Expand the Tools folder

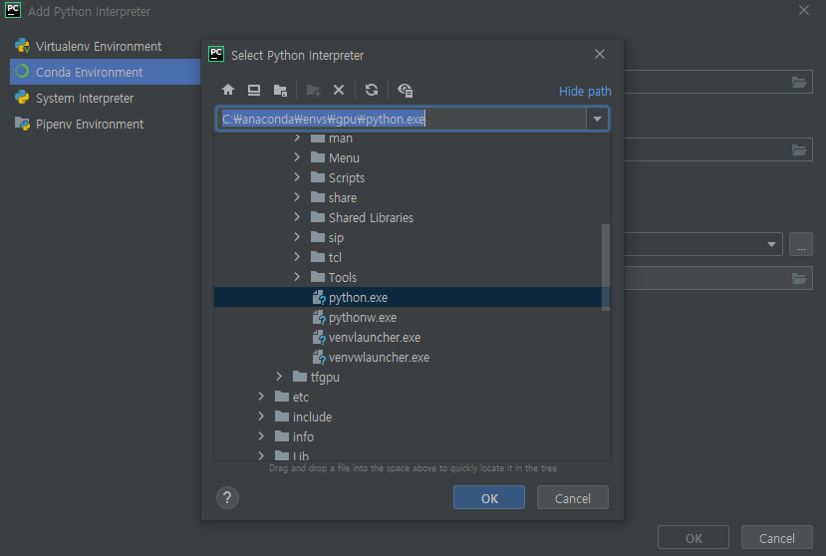(x=297, y=277)
